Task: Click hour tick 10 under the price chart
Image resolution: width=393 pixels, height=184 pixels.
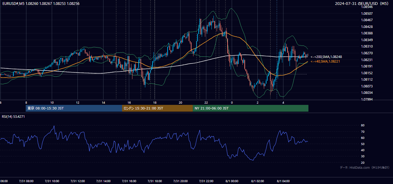Action: coord(52,103)
